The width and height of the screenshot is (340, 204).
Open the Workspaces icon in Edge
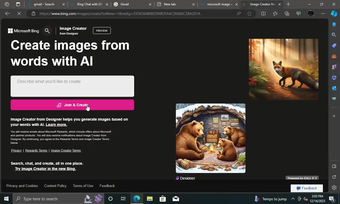(7, 4)
